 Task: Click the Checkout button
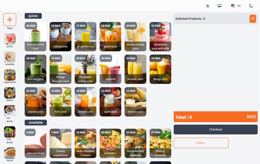point(216,130)
